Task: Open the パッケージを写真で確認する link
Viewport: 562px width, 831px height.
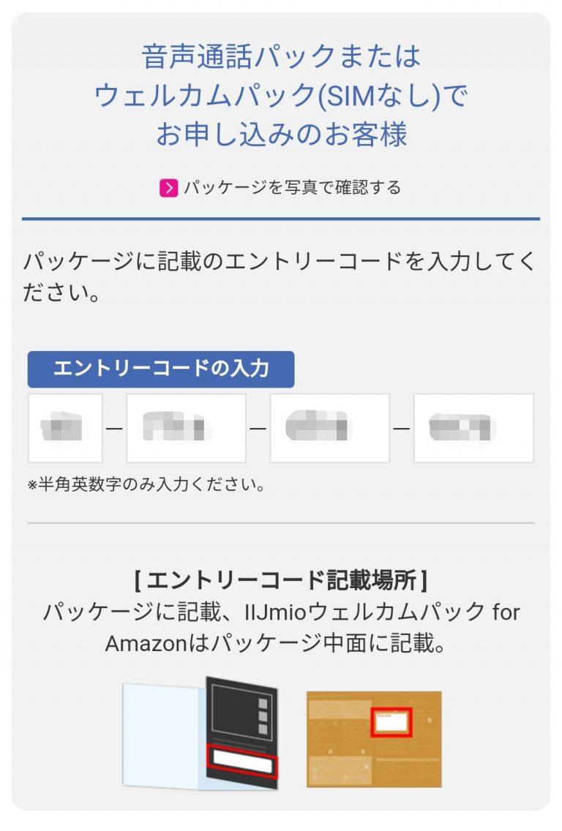Action: [291, 188]
